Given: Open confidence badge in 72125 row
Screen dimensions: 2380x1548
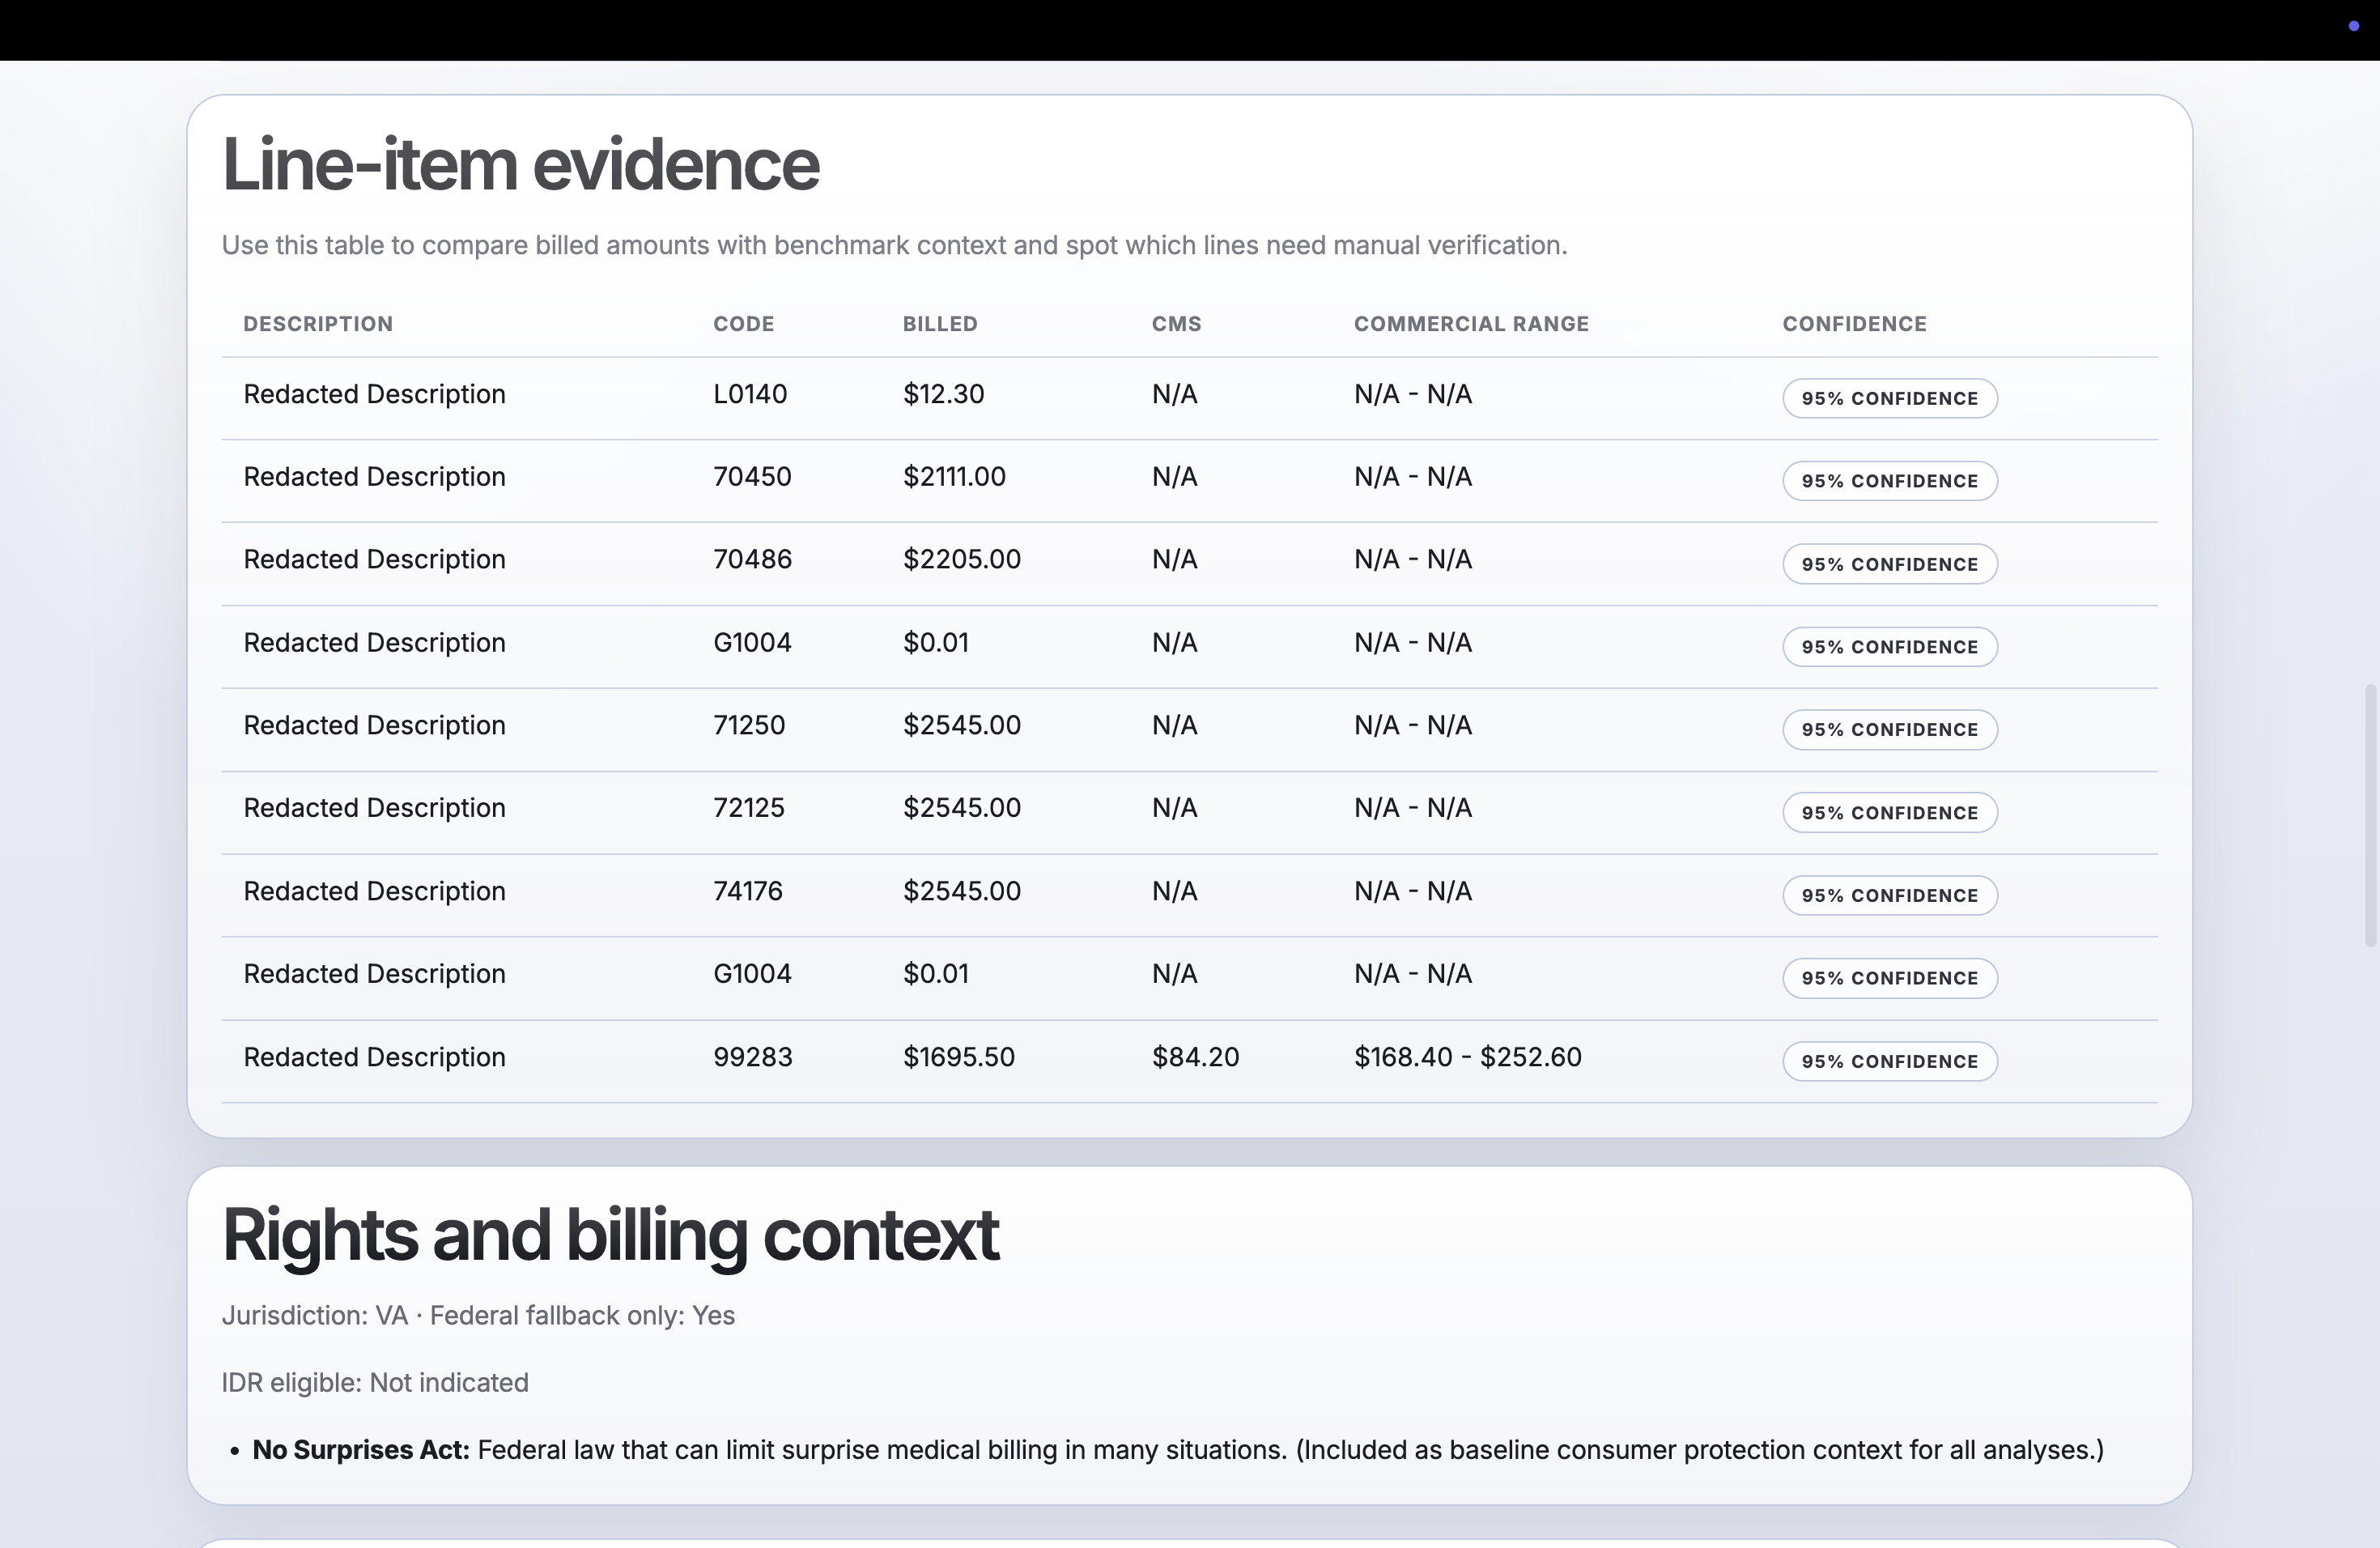Looking at the screenshot, I should tap(1889, 813).
